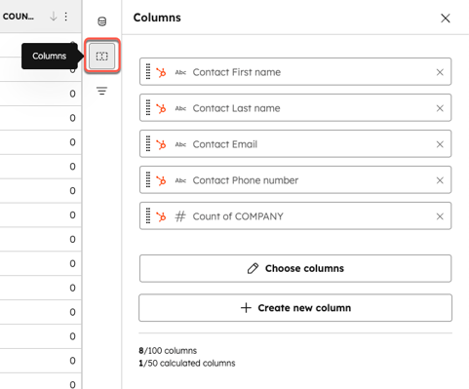Viewport: 469px width, 389px height.
Task: Click the 1/50 calculated columns text
Action: click(x=187, y=363)
